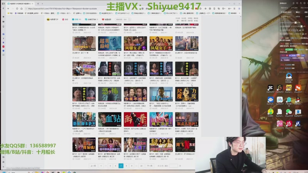Viewport: 308px width, 173px height.
Task: Jump to last page 22
Action: (x=141, y=166)
